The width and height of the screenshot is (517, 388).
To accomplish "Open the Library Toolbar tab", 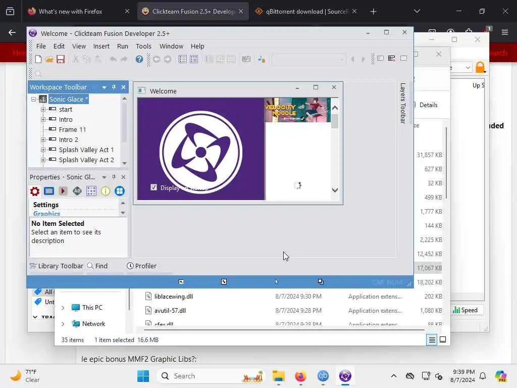I will click(57, 266).
